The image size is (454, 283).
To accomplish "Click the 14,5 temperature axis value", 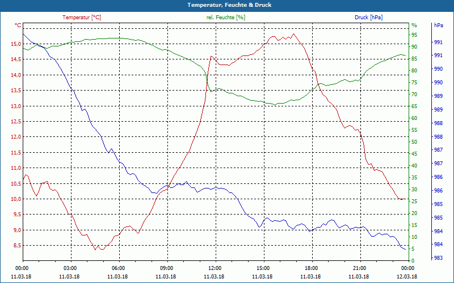I will pos(16,59).
